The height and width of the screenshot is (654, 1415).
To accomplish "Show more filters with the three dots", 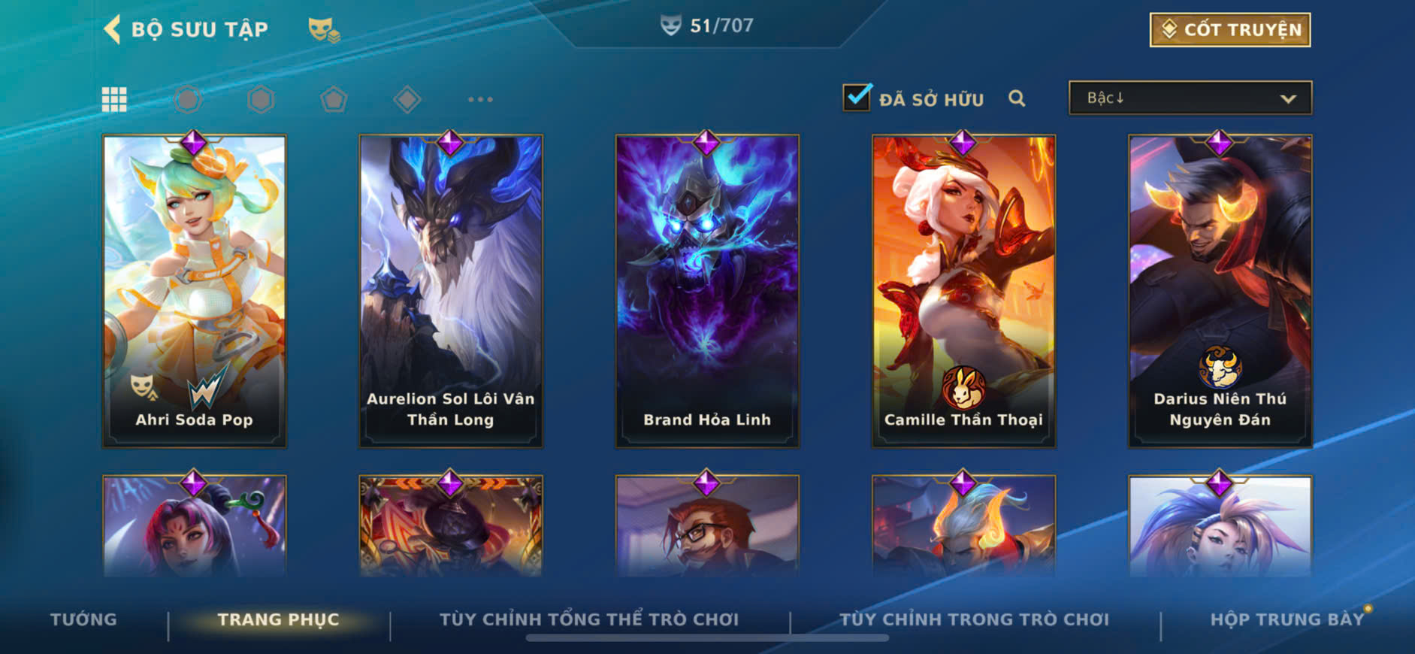I will tap(480, 99).
